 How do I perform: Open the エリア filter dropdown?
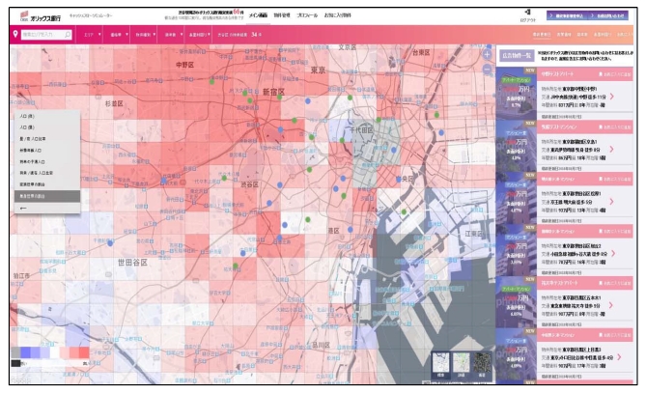[x=92, y=35]
